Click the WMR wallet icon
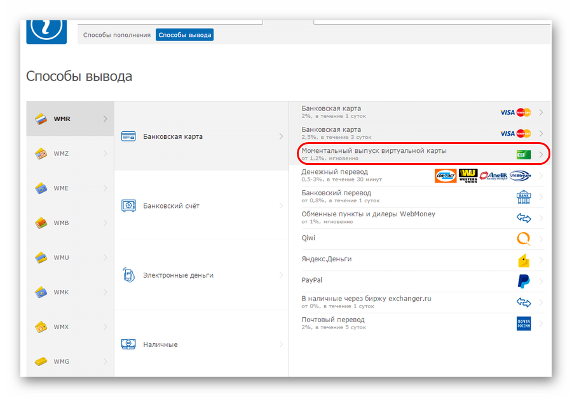572x397 pixels. click(x=41, y=119)
